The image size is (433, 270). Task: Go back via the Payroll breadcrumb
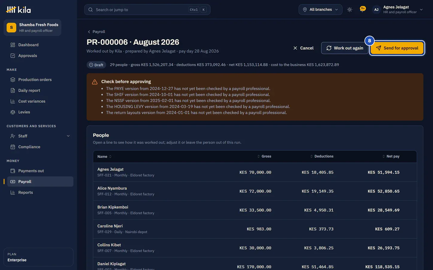pos(96,31)
